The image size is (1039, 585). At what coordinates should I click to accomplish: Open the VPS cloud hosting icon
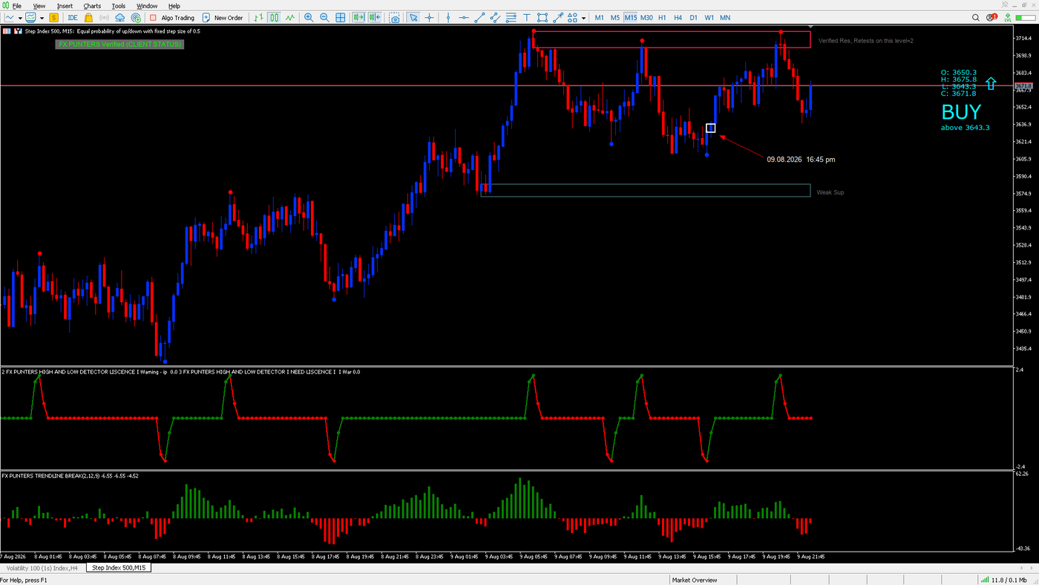[120, 18]
